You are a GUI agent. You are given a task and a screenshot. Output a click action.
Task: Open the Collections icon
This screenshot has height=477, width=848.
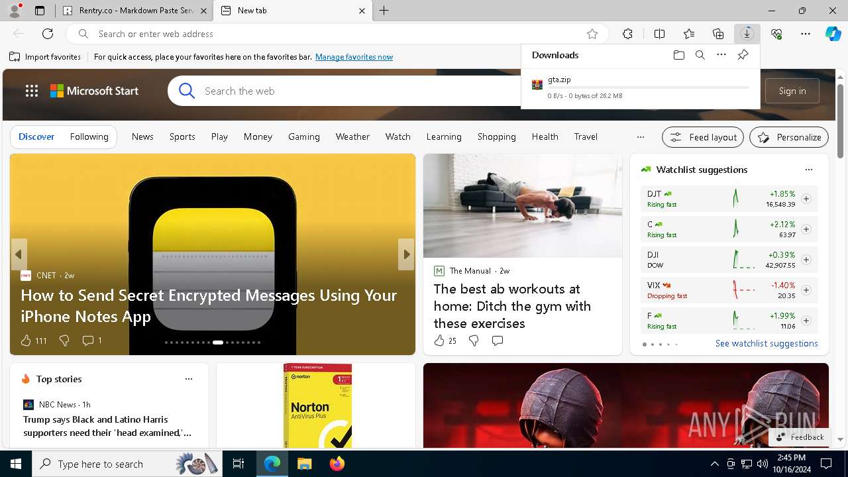pyautogui.click(x=718, y=34)
